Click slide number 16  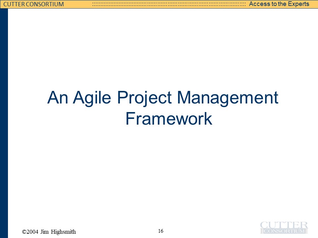click(x=161, y=231)
